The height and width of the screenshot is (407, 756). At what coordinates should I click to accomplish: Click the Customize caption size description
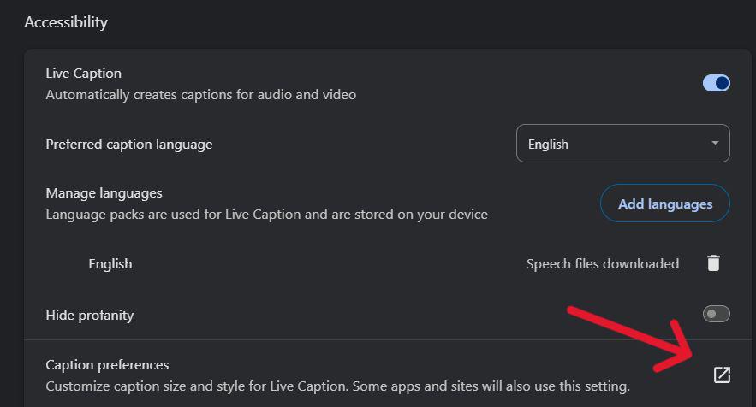pyautogui.click(x=337, y=386)
